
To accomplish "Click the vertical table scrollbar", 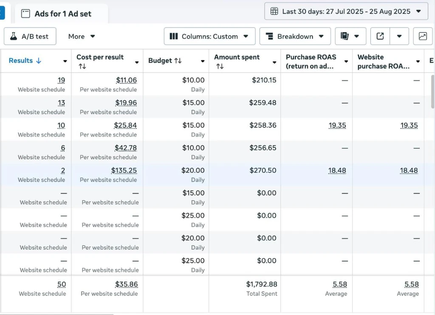I will [x=433, y=91].
